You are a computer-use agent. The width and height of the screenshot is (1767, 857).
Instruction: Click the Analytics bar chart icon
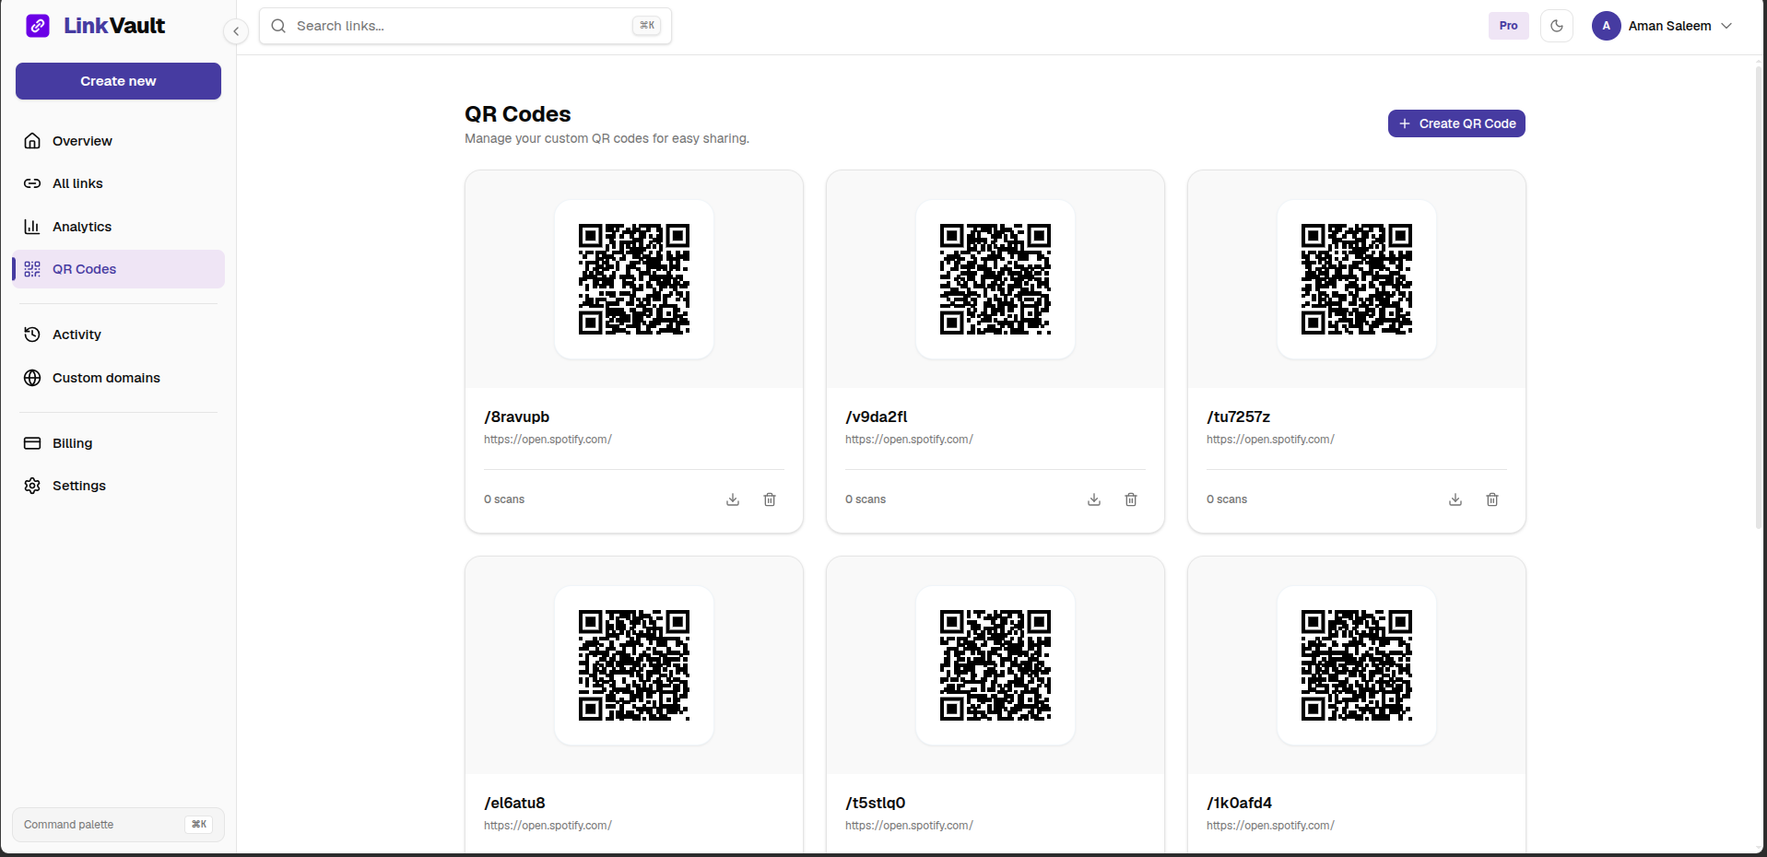click(32, 227)
